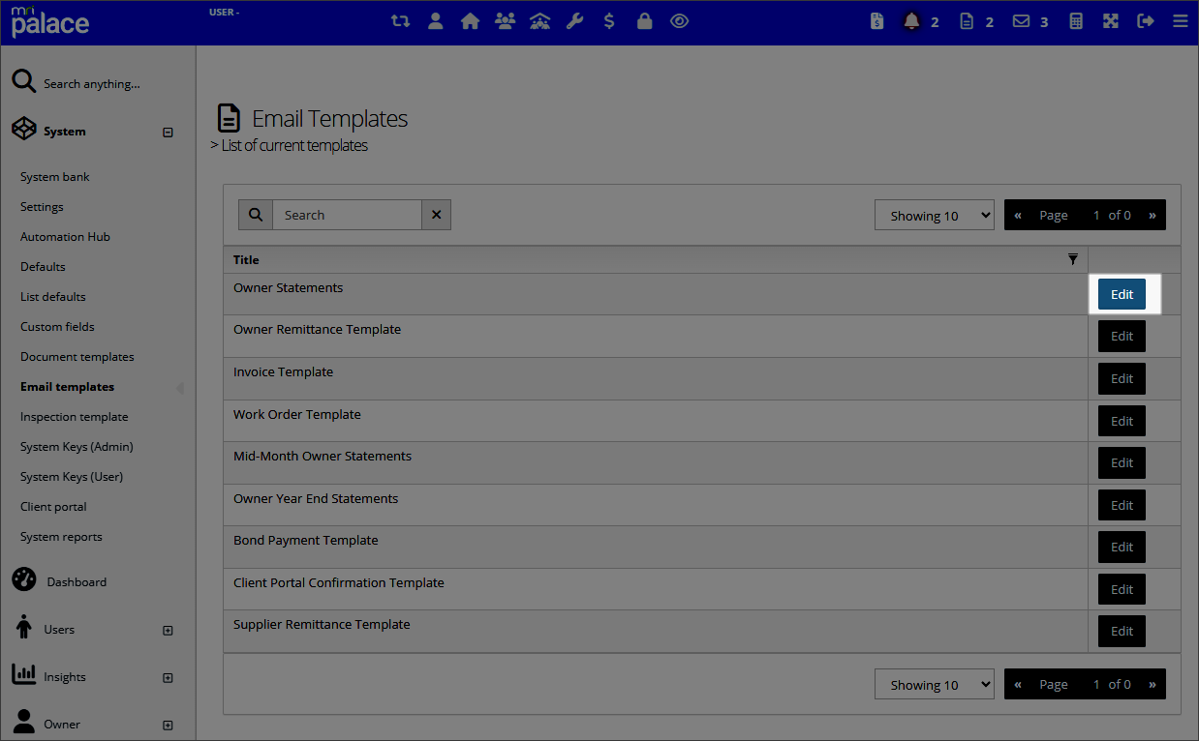Open Inspection template in sidebar
Viewport: 1199px width, 741px height.
coord(75,417)
